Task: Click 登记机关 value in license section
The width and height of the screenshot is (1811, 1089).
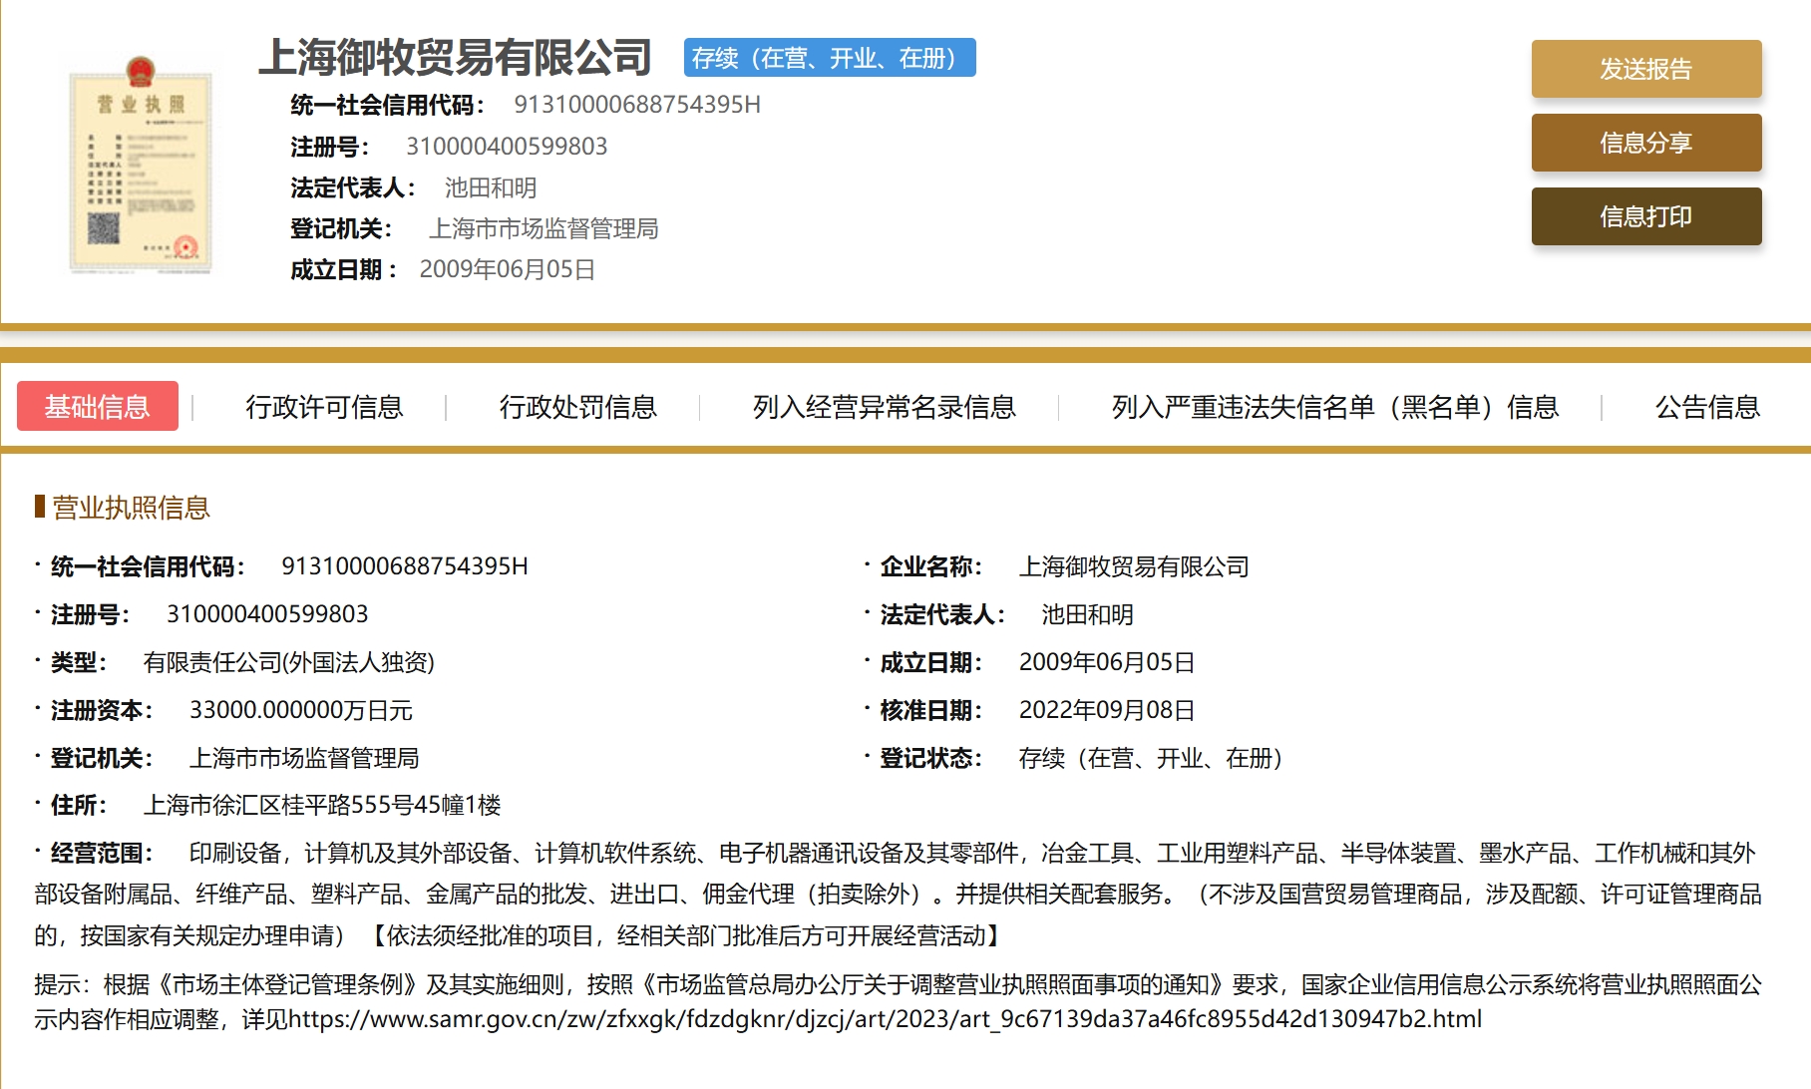Action: (x=304, y=758)
